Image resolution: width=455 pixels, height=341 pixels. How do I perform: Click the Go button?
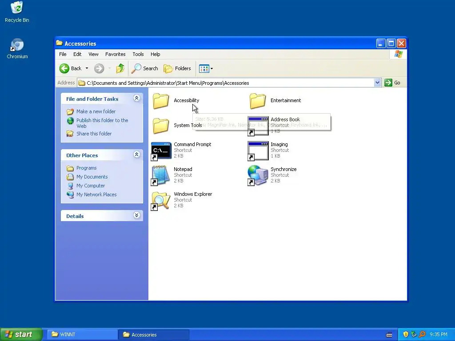[x=392, y=83]
